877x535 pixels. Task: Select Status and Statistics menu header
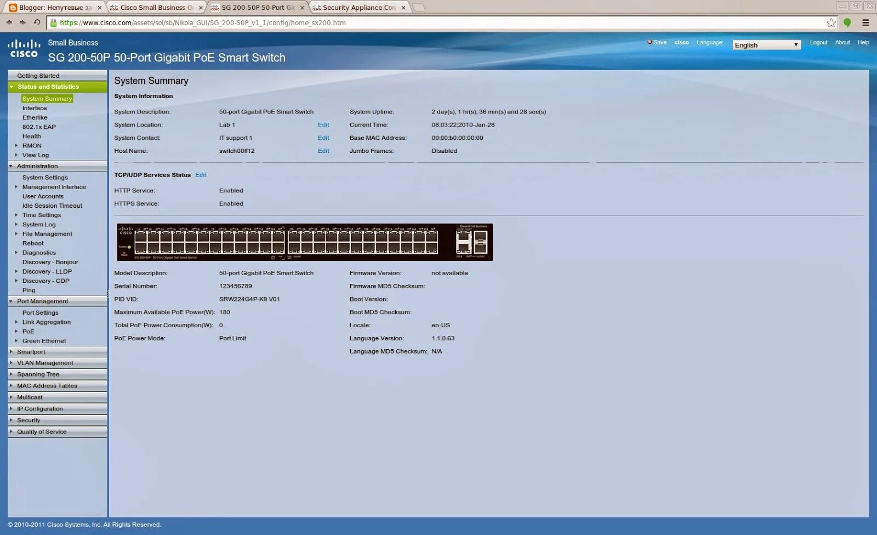(58, 87)
